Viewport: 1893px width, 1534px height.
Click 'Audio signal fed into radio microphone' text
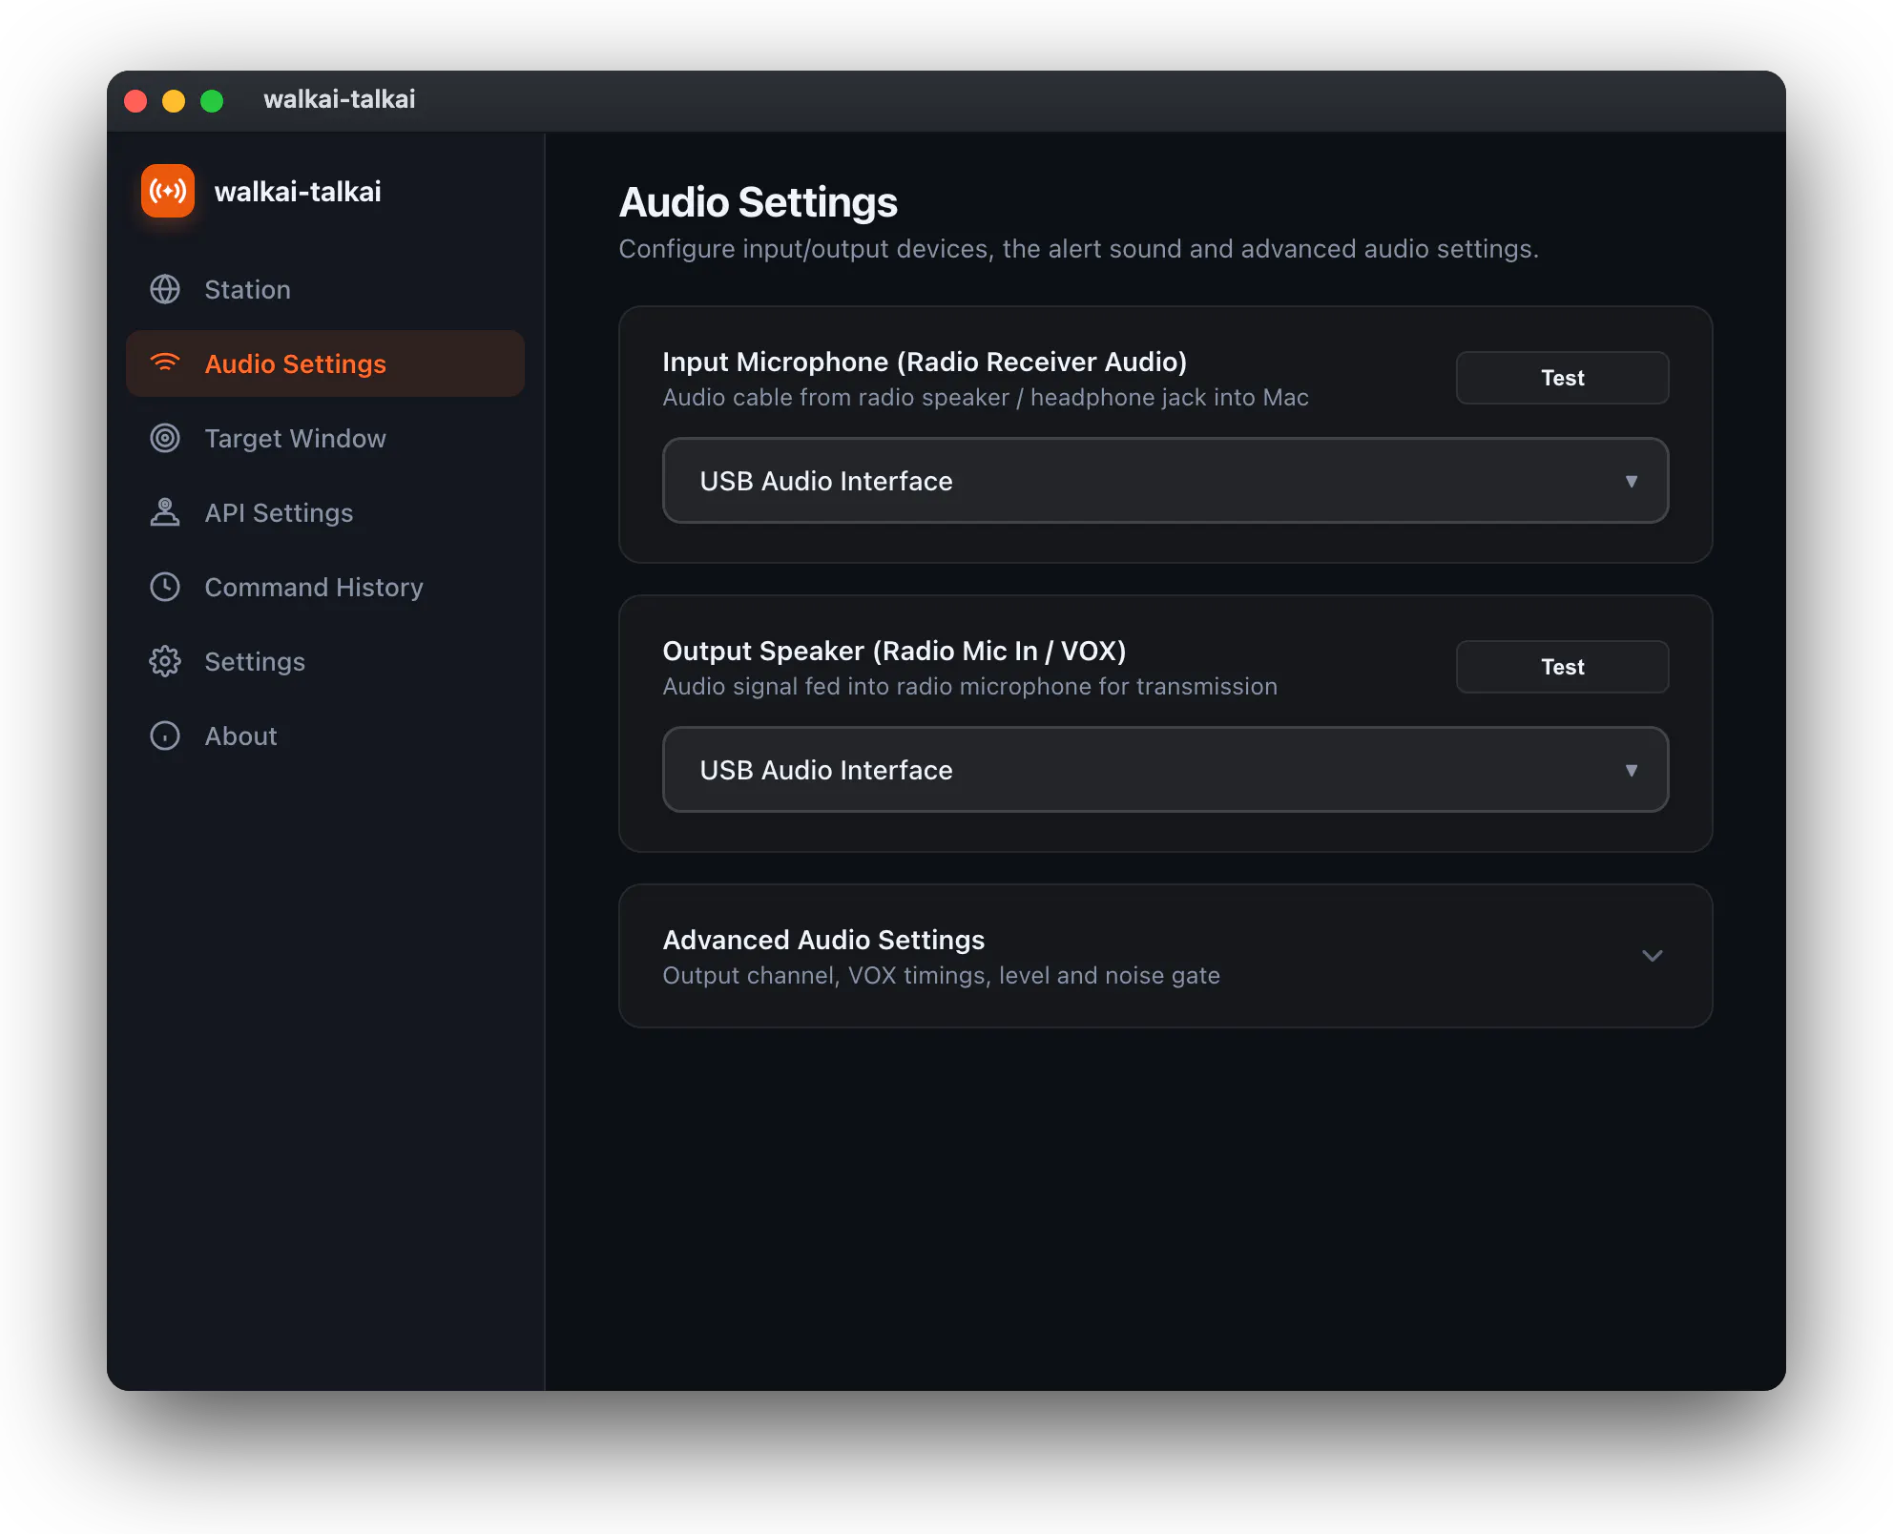(969, 686)
